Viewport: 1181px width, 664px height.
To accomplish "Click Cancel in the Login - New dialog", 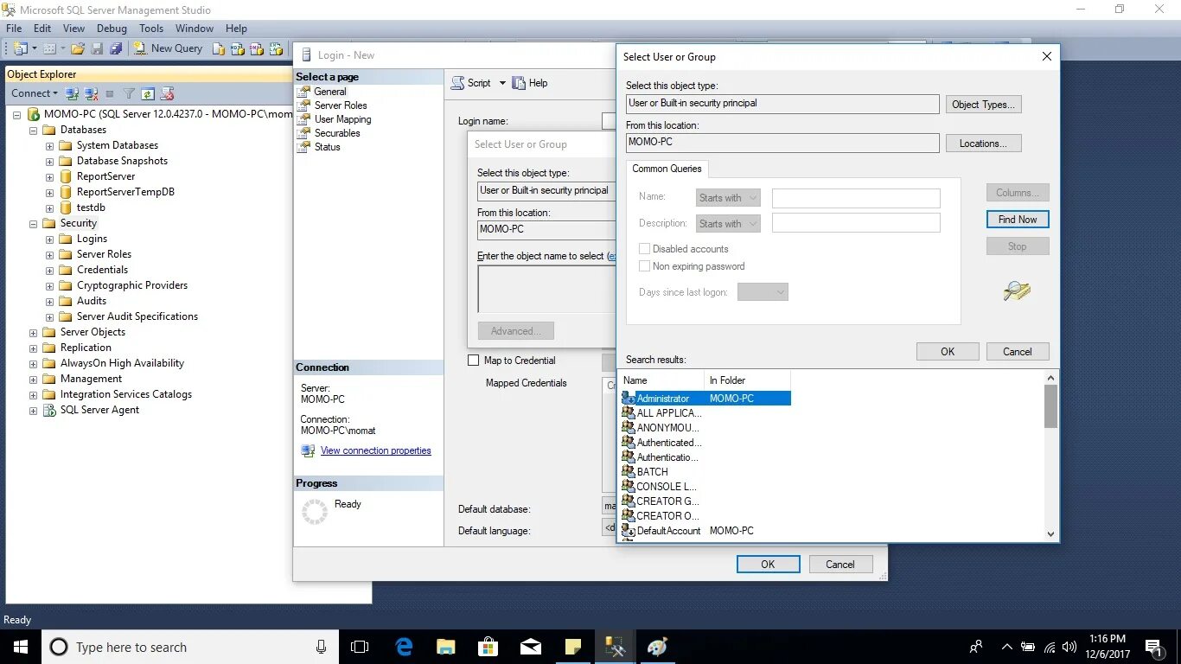I will (x=840, y=565).
